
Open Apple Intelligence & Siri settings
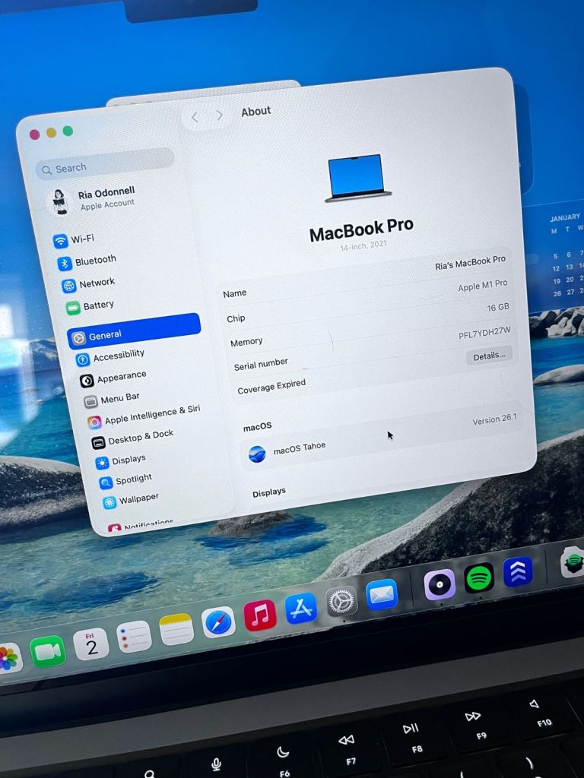pos(151,415)
